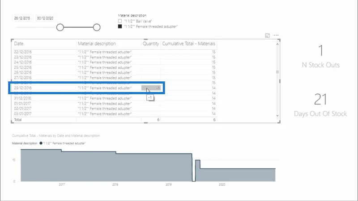Screen dimensions: 358x201
Task: Click the -1 quantity cell
Action: point(151,88)
